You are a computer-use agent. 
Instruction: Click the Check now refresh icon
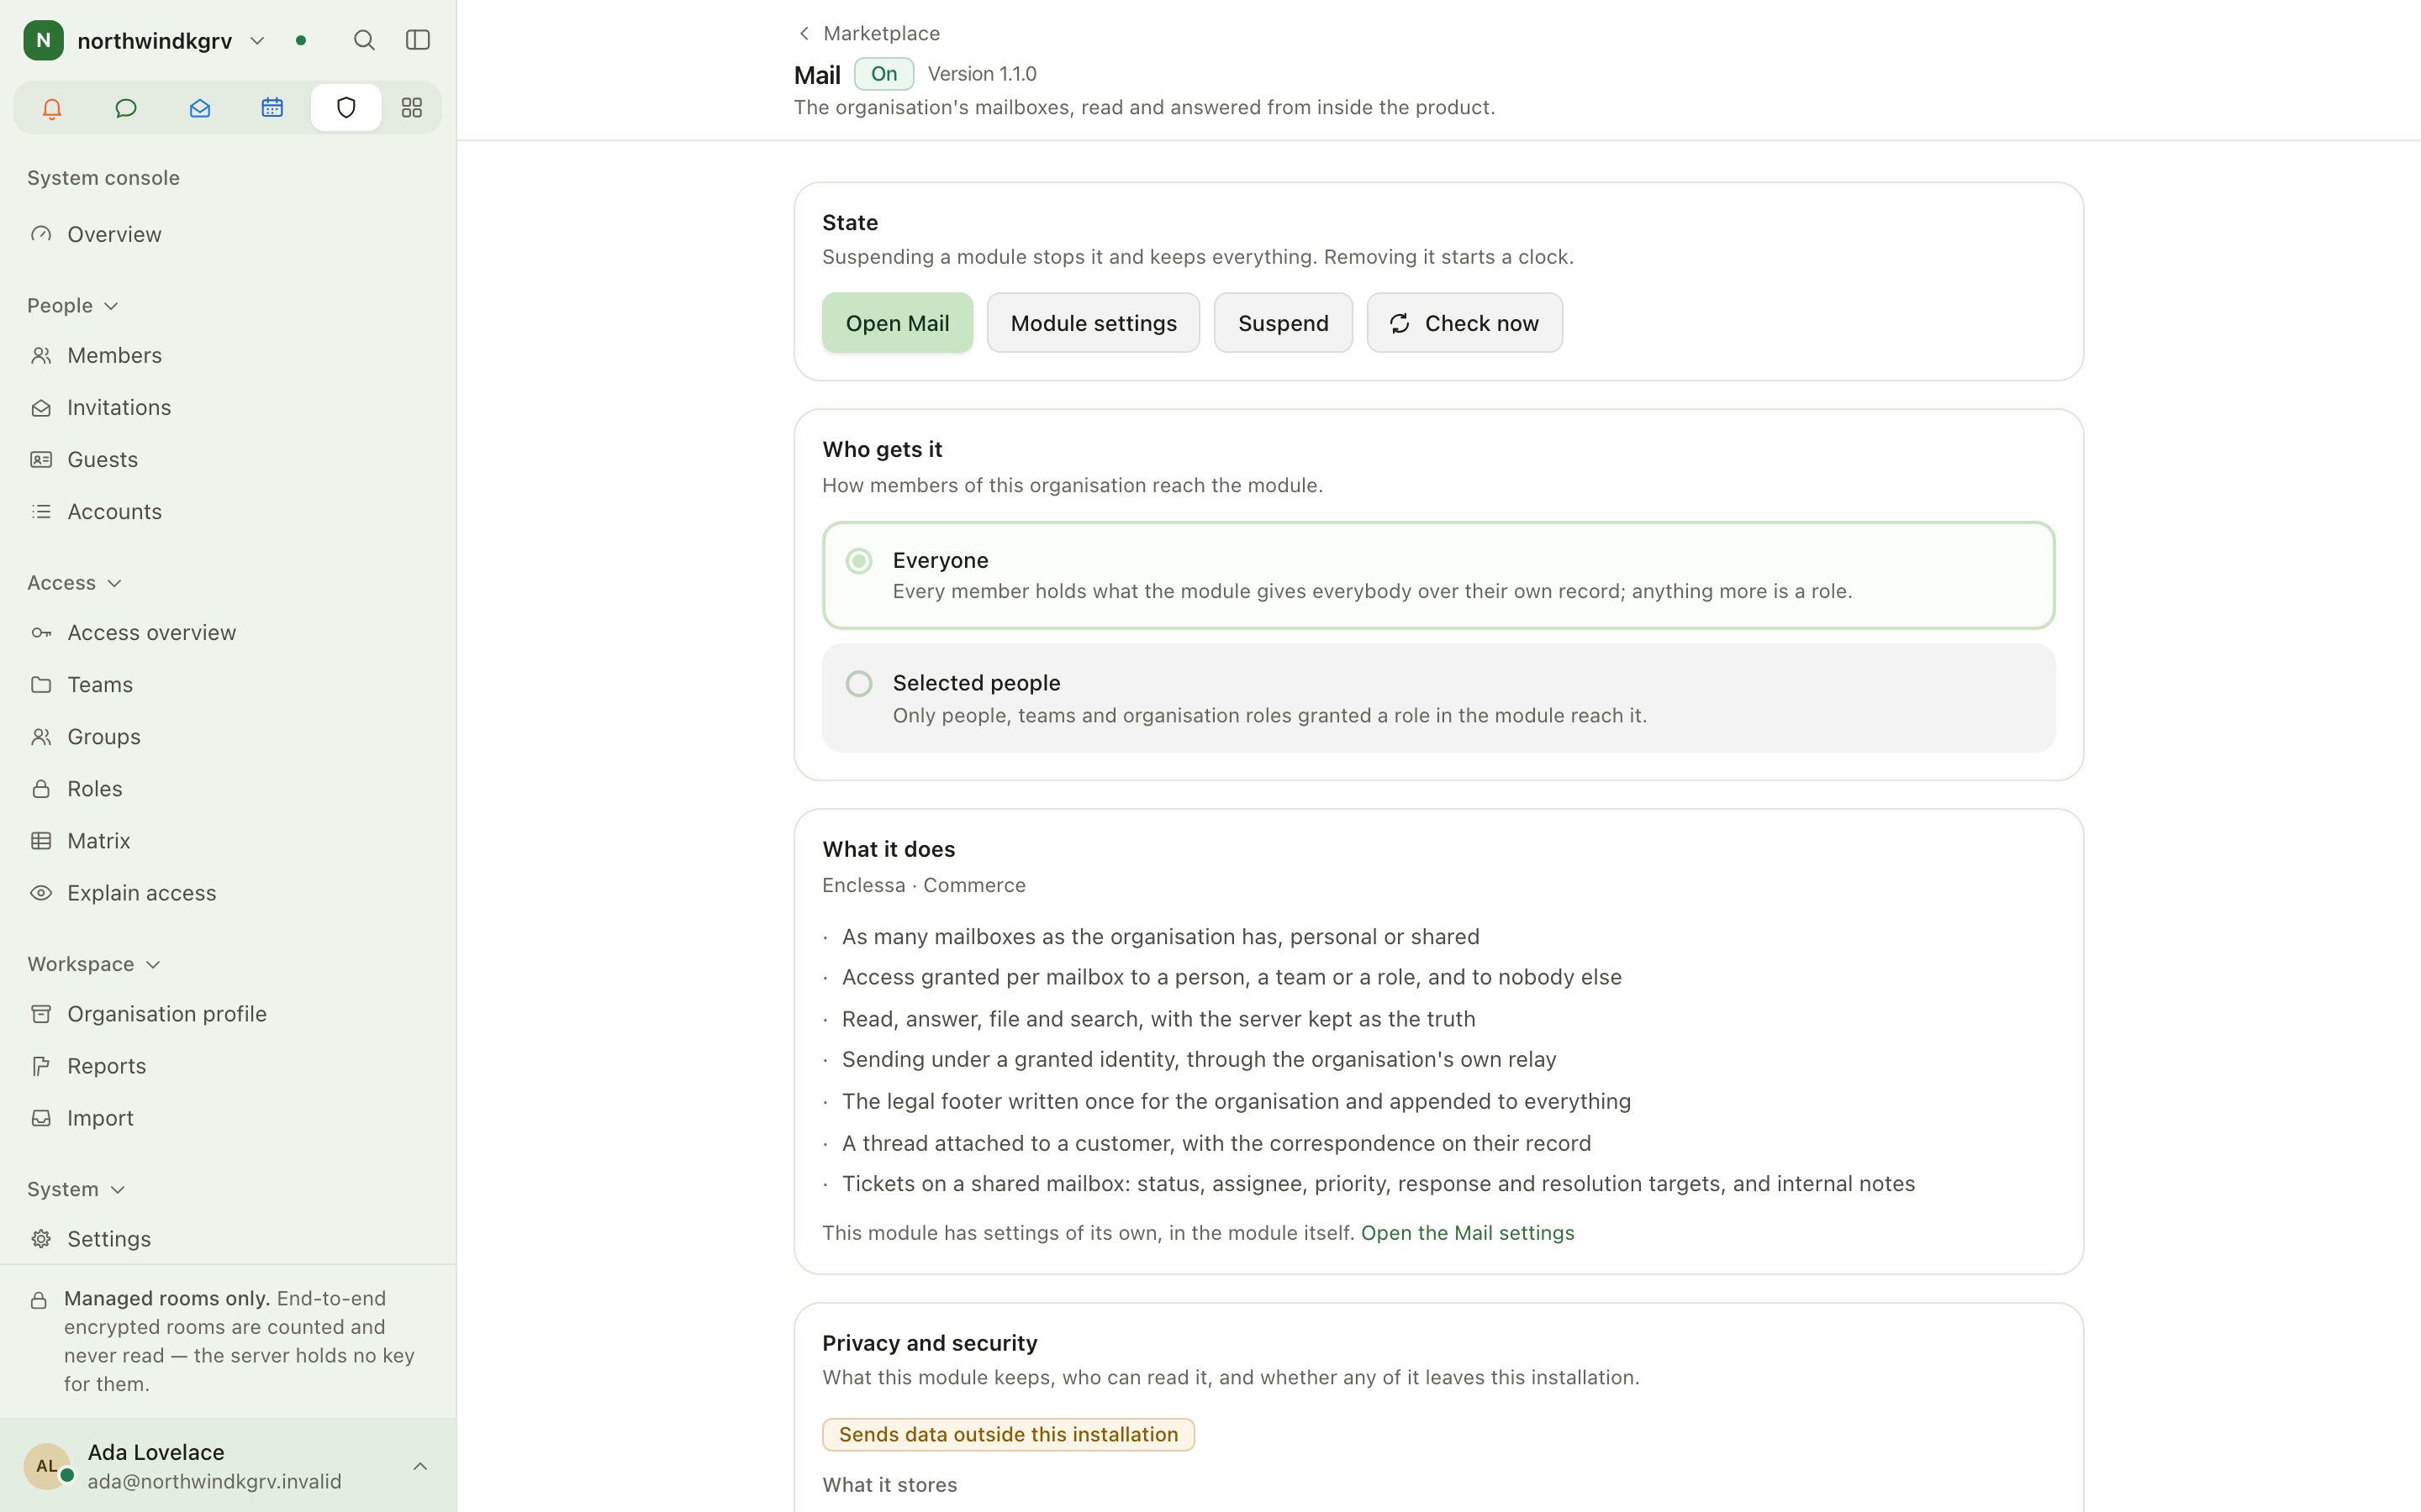click(x=1400, y=323)
